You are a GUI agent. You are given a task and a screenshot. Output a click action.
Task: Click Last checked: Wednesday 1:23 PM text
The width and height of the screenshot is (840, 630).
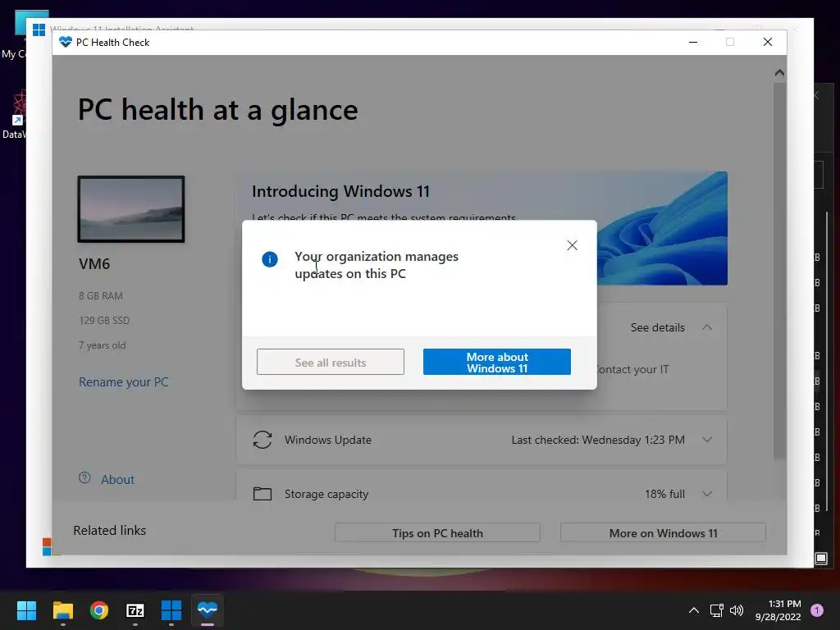(x=598, y=440)
